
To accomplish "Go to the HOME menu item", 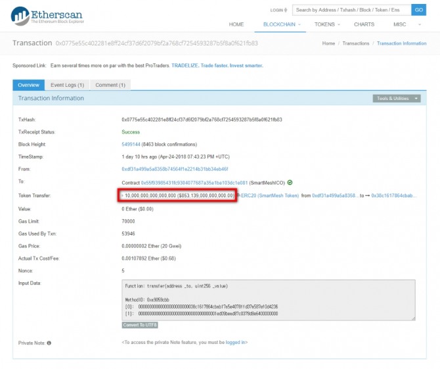I will [236, 24].
